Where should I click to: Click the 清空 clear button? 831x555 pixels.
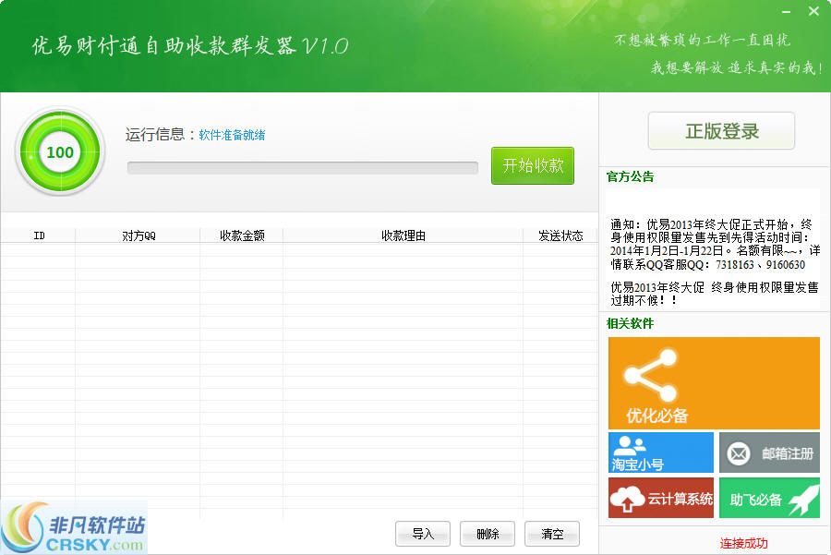[552, 534]
